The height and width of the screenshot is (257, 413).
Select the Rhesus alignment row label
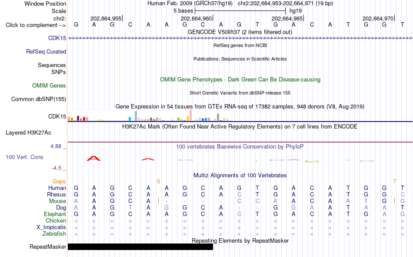point(57,194)
